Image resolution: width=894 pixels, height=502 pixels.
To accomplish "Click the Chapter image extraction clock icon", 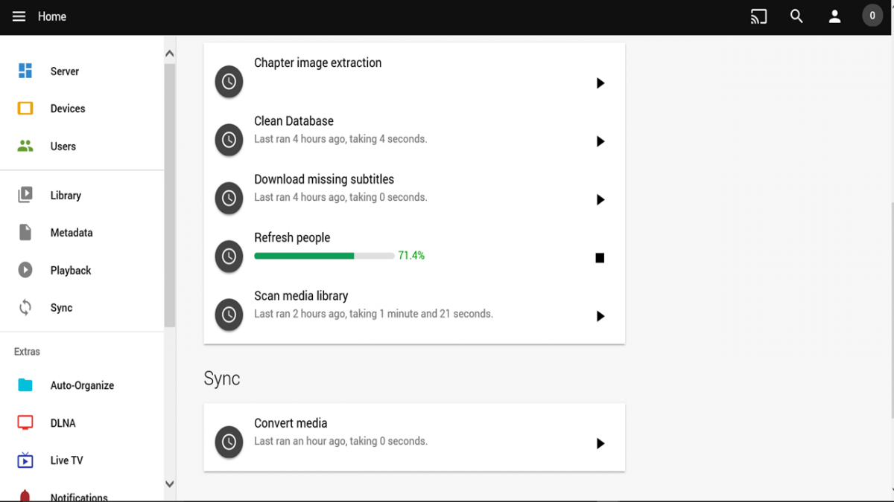I will pos(229,82).
